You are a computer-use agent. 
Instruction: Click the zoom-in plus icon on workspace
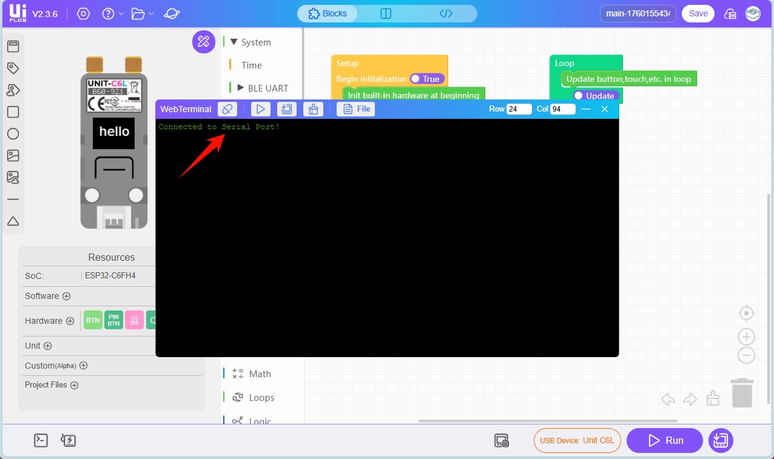(746, 337)
